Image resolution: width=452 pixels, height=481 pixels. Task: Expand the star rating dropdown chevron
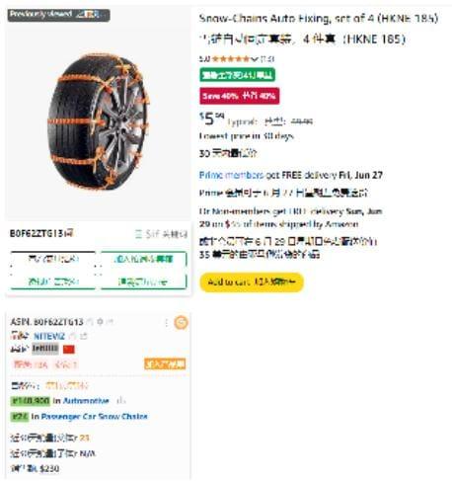click(255, 59)
